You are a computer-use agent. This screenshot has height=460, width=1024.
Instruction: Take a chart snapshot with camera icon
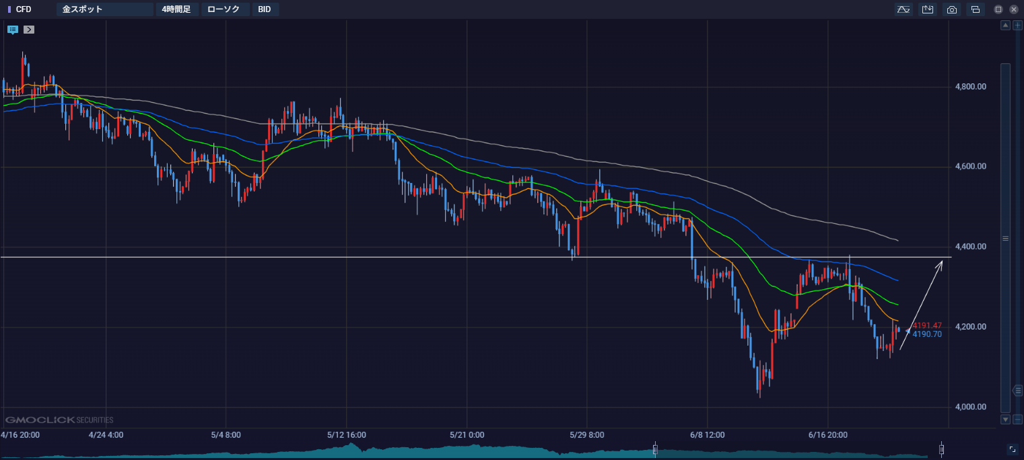tap(951, 9)
